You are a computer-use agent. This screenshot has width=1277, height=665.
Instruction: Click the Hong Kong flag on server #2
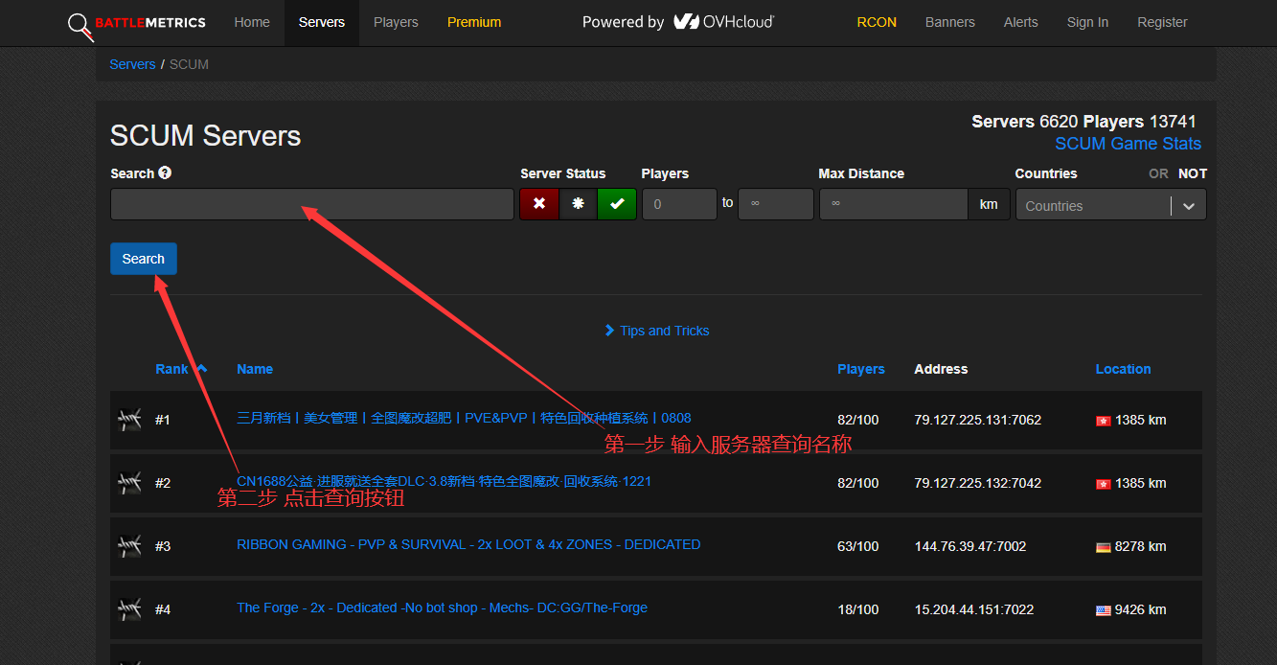tap(1103, 484)
